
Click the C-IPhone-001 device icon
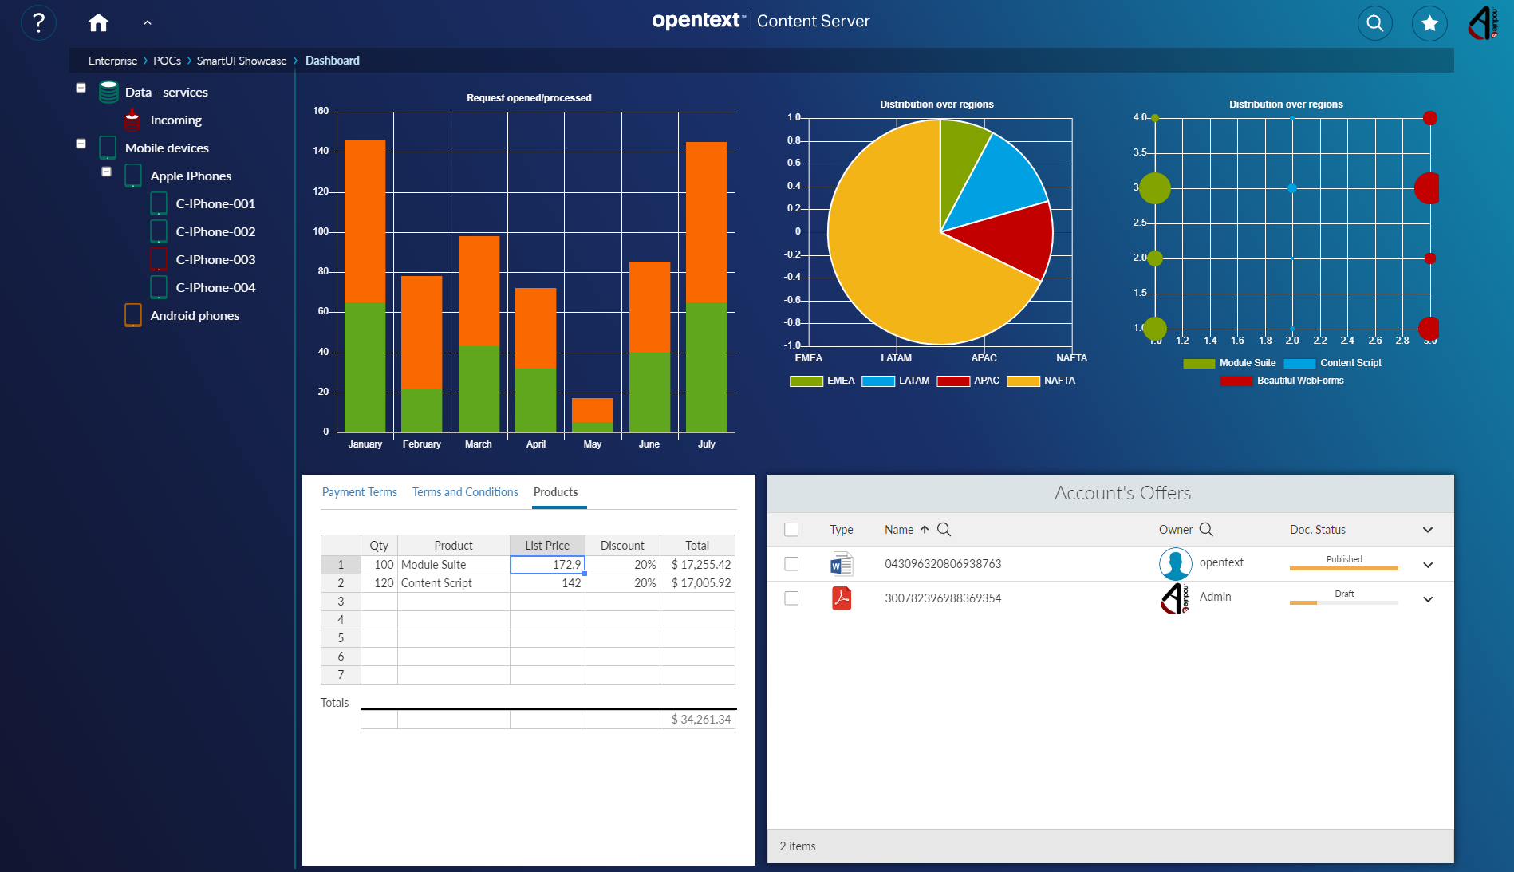[159, 203]
